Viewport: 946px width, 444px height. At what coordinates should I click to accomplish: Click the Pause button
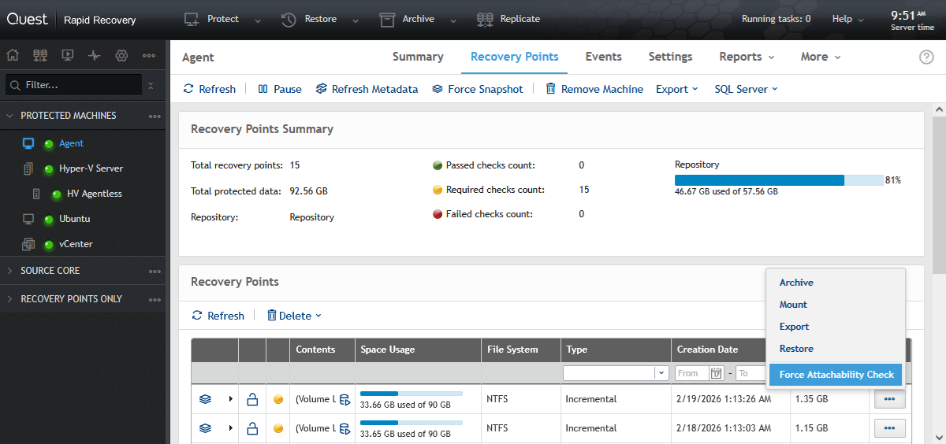(x=280, y=89)
